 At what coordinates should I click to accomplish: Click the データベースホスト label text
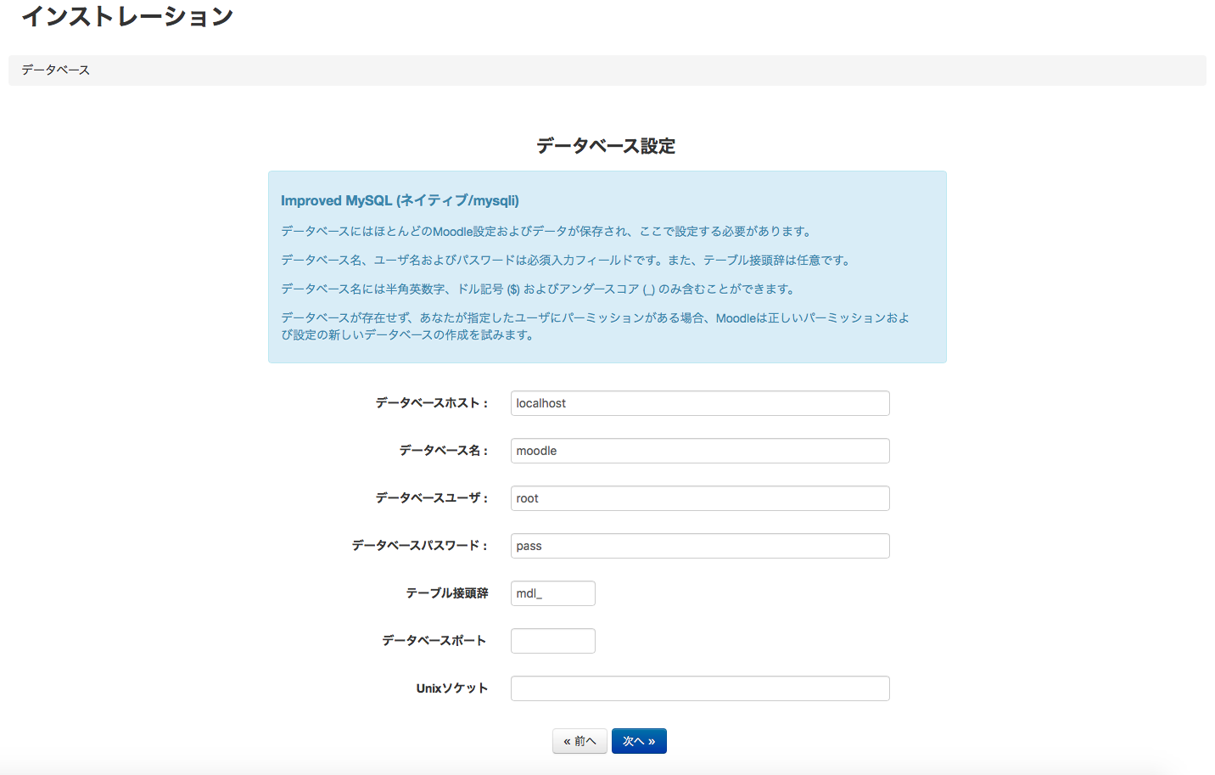[432, 403]
